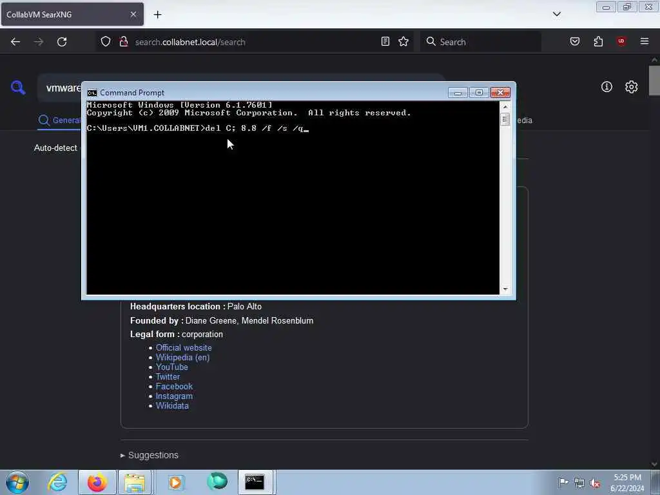Image resolution: width=660 pixels, height=495 pixels.
Task: Open a new tab with the plus button
Action: [157, 15]
